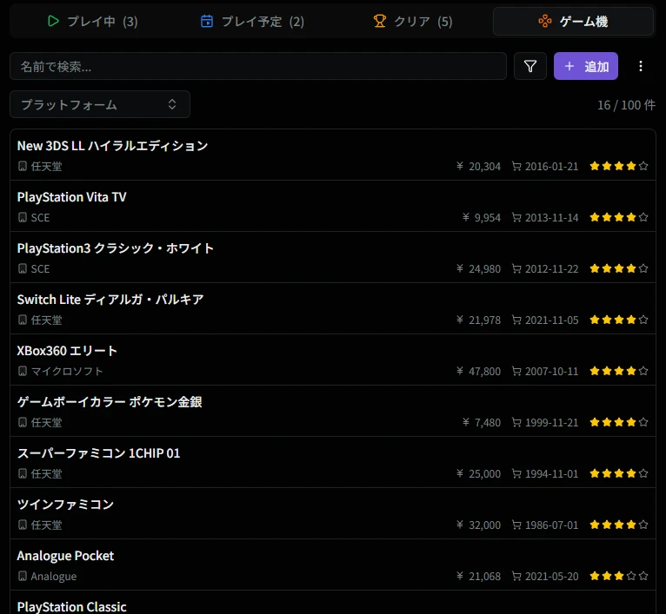Screen dimensions: 666x614
Task: Click the 追加 button
Action: 585,66
